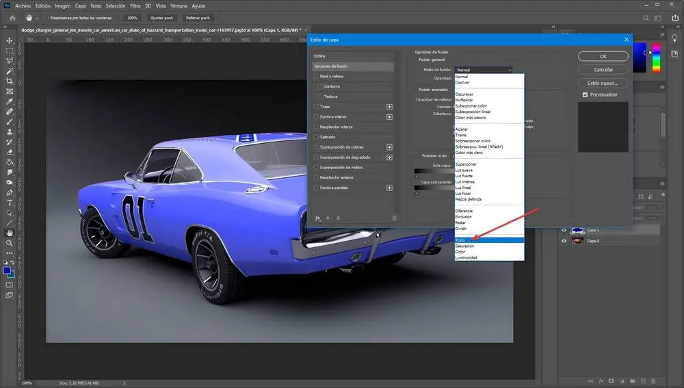
Task: Select the Zoom magnifier tool
Action: point(10,243)
